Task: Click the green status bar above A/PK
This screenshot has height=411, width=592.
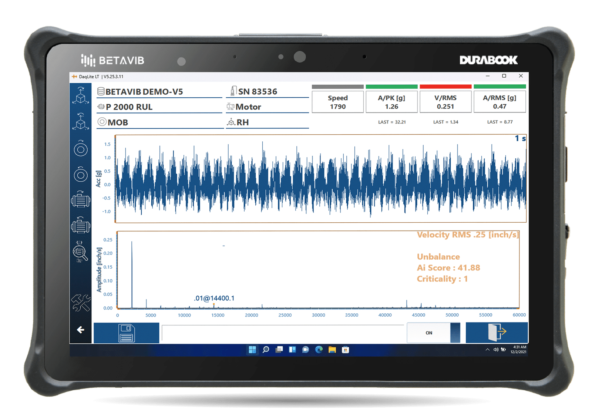Action: [391, 87]
